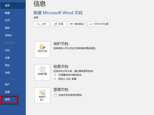Click the 控制其他人可以对此文档所做的更改类型 description
The image size is (154, 115).
[x=75, y=48]
